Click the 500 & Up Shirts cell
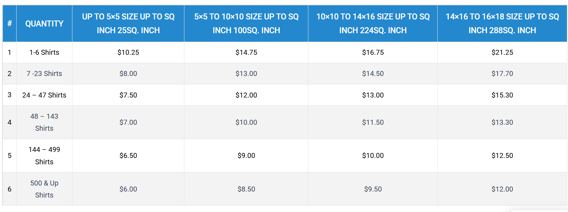568x212 pixels. point(44,189)
